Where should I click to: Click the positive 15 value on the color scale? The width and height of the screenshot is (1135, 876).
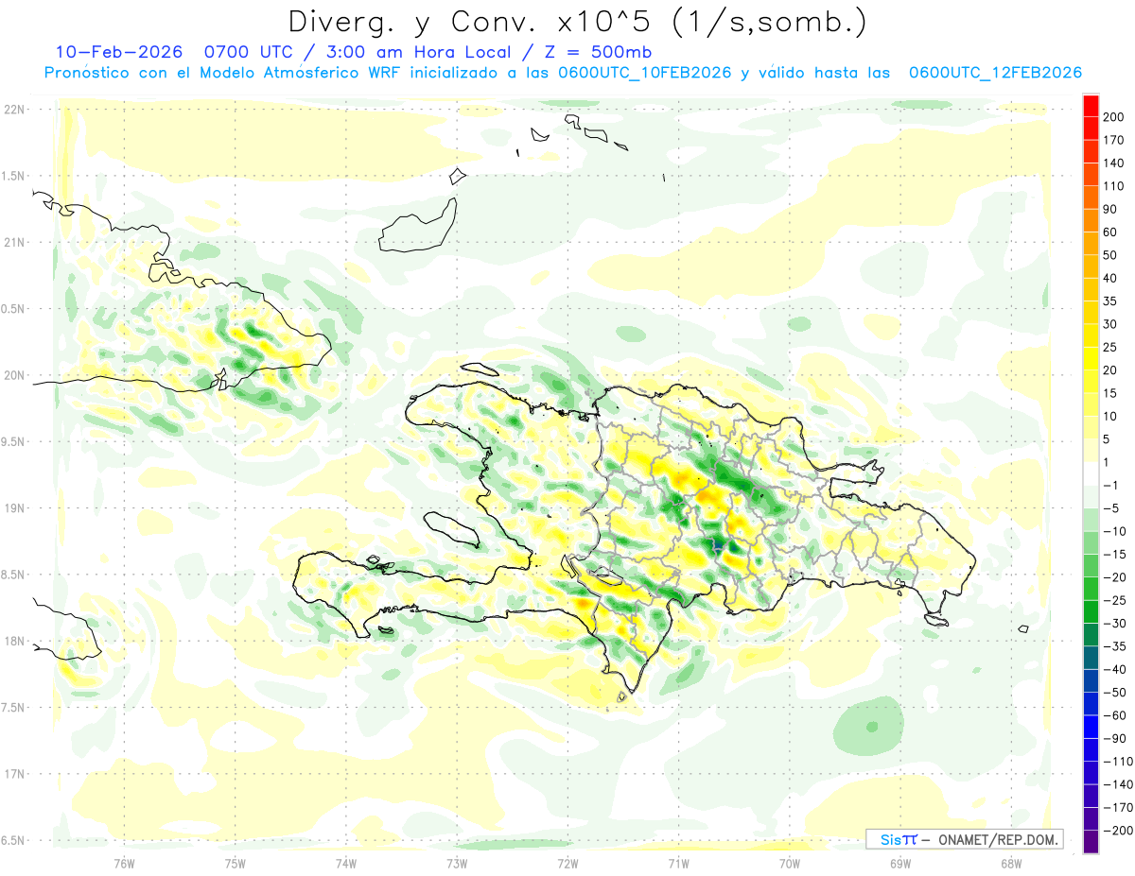click(x=1111, y=393)
